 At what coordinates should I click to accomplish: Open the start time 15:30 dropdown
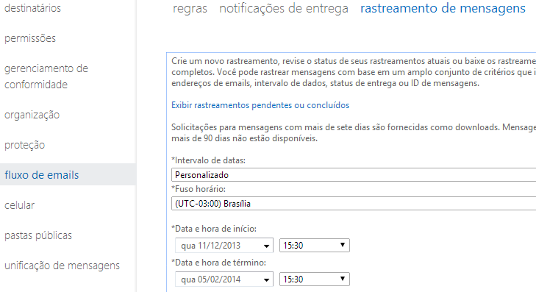(315, 245)
